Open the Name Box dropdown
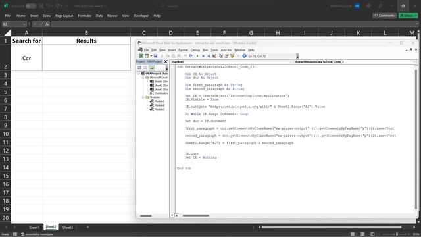Viewport: 421px width, 237px height. click(24, 24)
